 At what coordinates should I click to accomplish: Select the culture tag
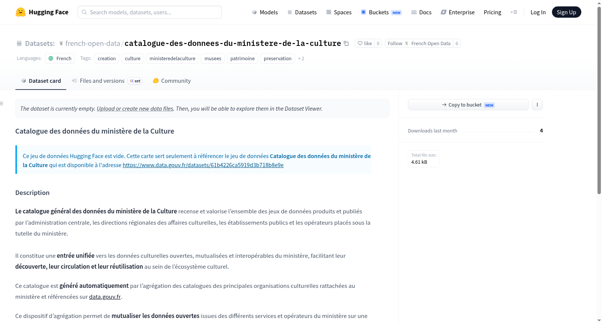click(x=133, y=58)
